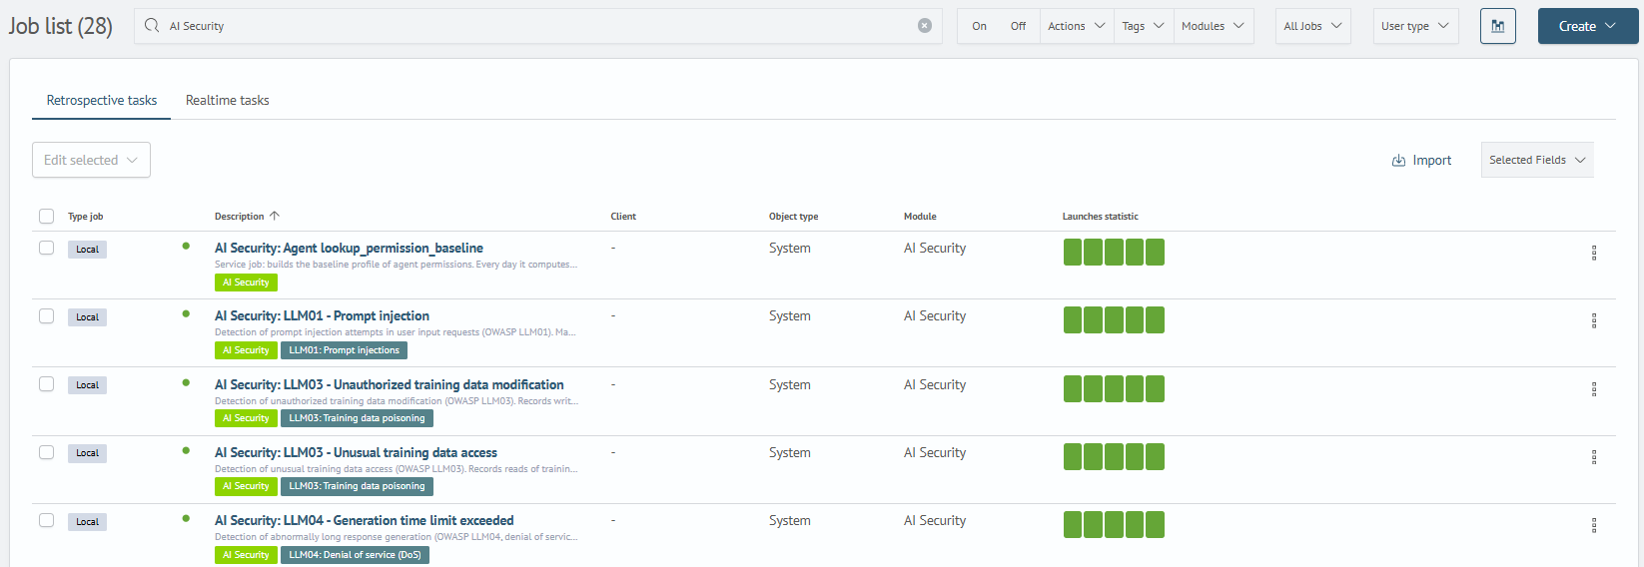Viewport: 1644px width, 567px height.
Task: Click green status dot of LLM01 Prompt injection
Action: point(186,313)
